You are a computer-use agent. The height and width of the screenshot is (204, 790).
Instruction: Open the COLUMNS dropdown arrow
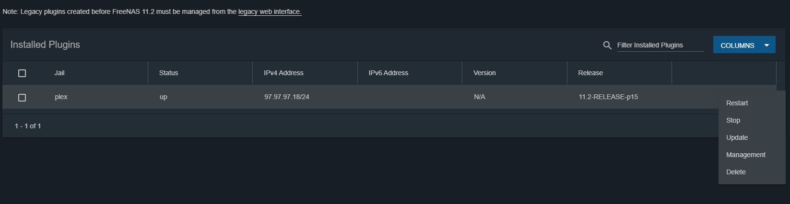pyautogui.click(x=766, y=45)
